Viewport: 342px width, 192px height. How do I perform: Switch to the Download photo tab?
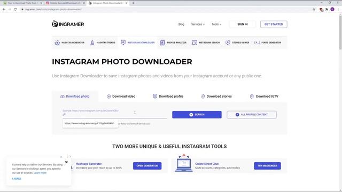pyautogui.click(x=75, y=96)
